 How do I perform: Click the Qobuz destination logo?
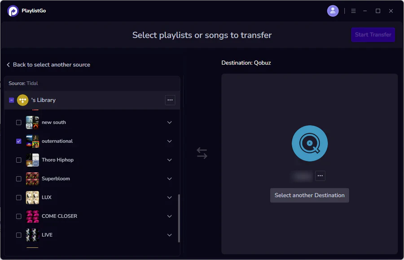click(x=309, y=143)
